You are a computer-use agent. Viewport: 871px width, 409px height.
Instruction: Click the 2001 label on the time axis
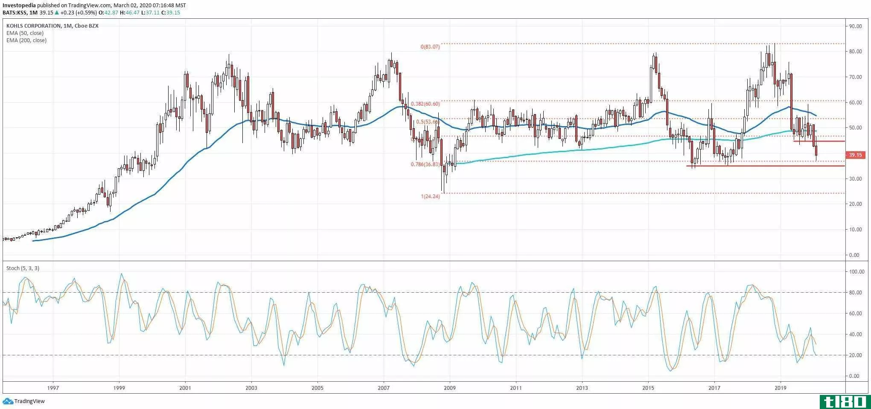tap(185, 388)
